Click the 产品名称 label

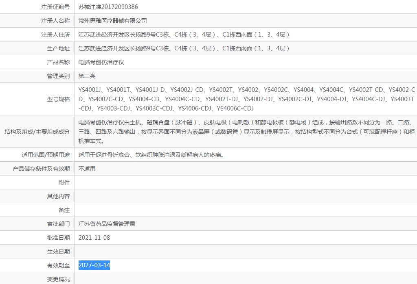[x=58, y=62]
